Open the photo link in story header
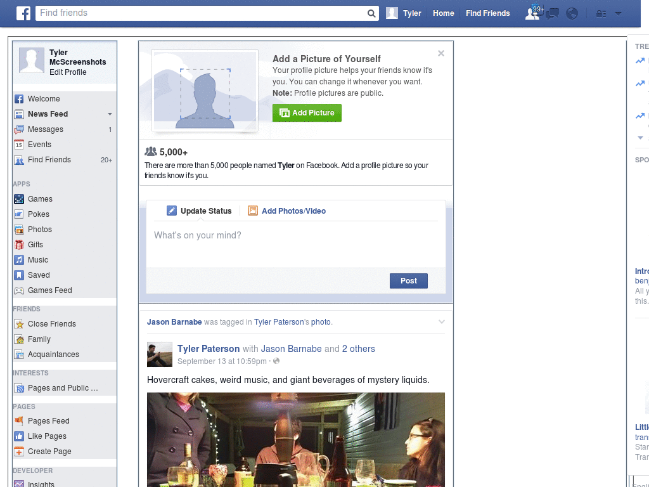This screenshot has height=487, width=649. [x=321, y=321]
